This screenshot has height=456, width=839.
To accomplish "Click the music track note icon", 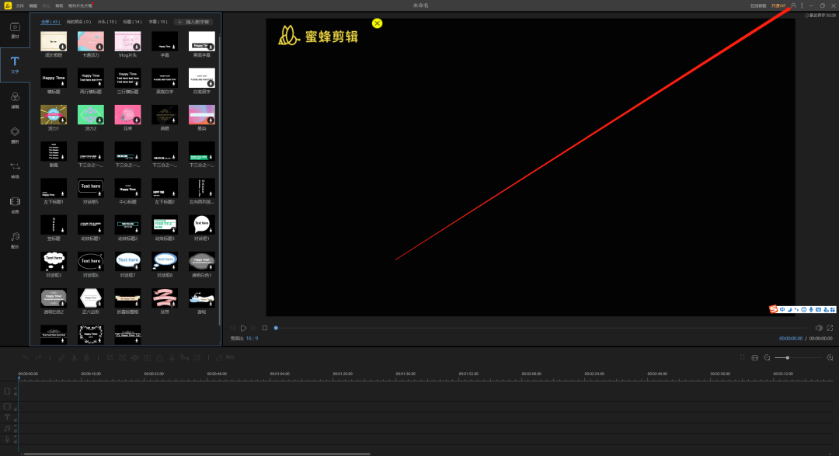I will (x=7, y=428).
